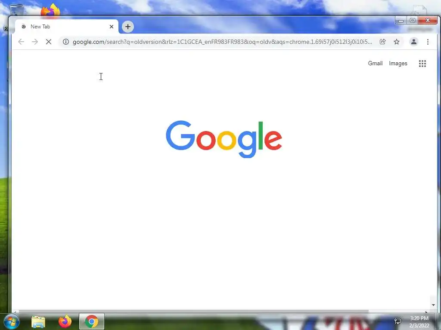Maximize the Chrome window
The width and height of the screenshot is (441, 330).
click(412, 21)
